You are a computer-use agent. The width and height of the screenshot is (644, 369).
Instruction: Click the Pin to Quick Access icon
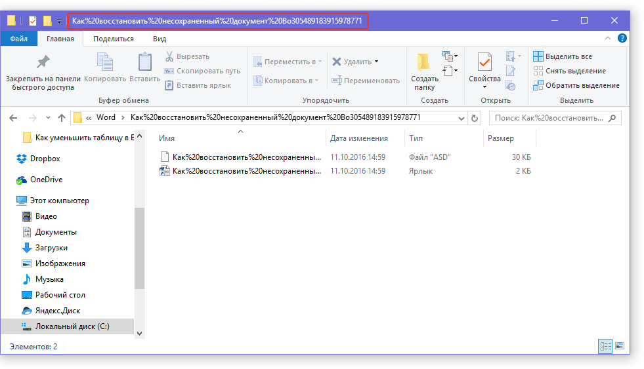[x=43, y=62]
